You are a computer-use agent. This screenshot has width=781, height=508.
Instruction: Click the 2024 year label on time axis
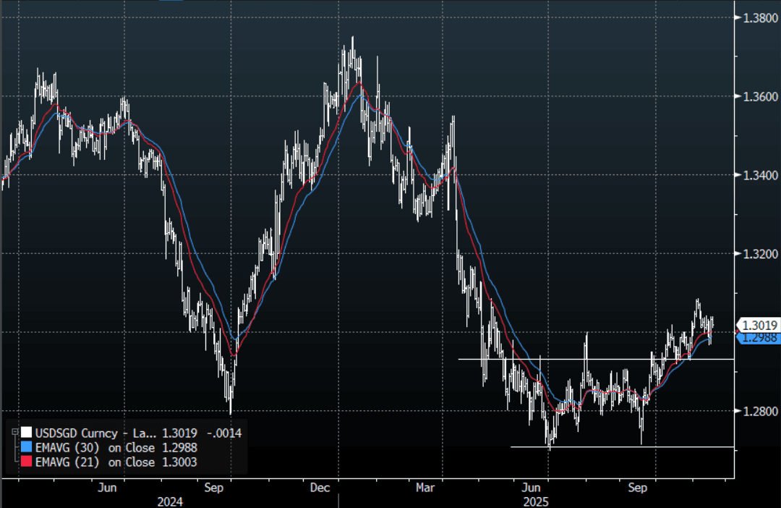(169, 501)
